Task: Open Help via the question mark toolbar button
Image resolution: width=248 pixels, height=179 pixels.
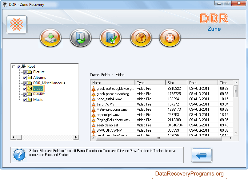Action: (x=141, y=38)
